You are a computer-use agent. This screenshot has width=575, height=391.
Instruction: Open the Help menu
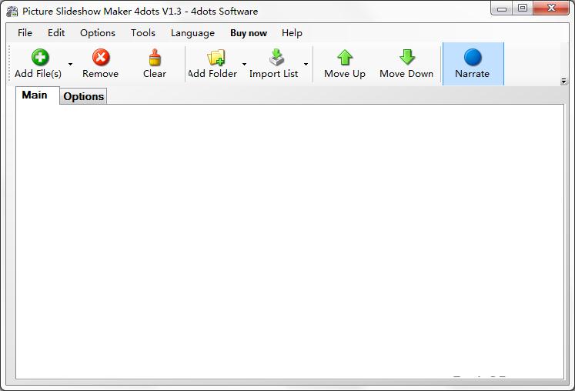[292, 33]
